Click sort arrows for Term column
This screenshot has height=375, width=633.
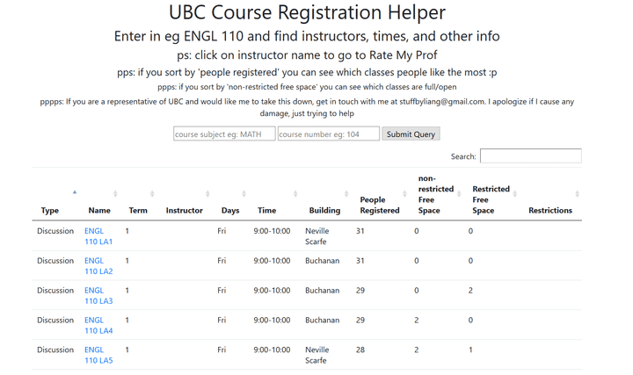(152, 194)
